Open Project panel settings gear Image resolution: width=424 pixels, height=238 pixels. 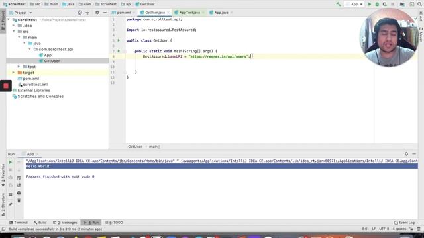(97, 13)
